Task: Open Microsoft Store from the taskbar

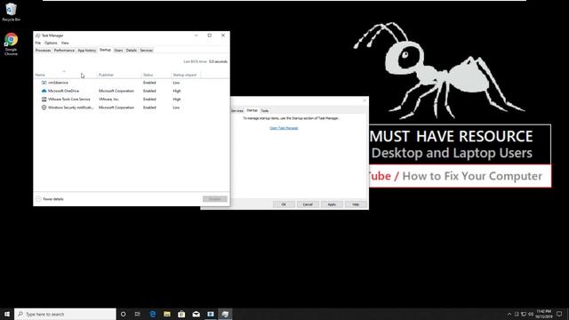Action: (x=181, y=314)
